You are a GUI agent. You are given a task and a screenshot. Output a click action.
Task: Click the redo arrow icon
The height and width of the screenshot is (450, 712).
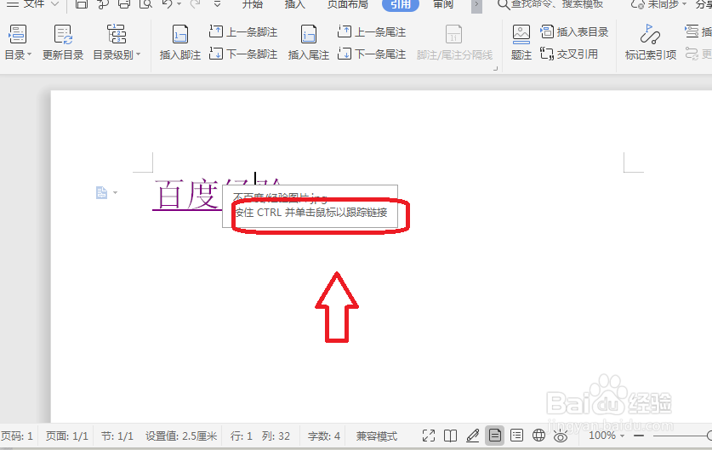coord(196,4)
